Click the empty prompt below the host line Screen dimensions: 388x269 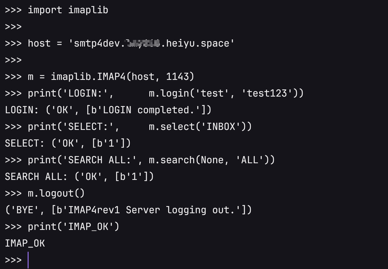[x=13, y=60]
